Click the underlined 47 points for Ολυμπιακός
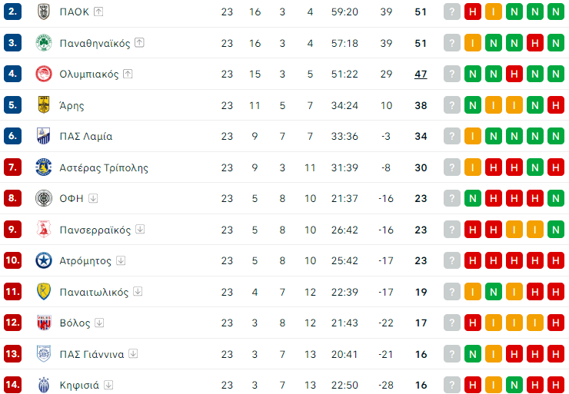 coord(421,74)
